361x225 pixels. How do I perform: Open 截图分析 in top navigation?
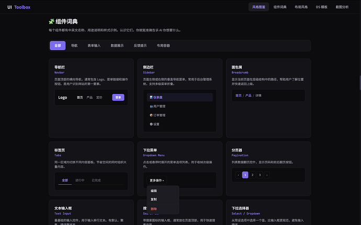pos(342,7)
